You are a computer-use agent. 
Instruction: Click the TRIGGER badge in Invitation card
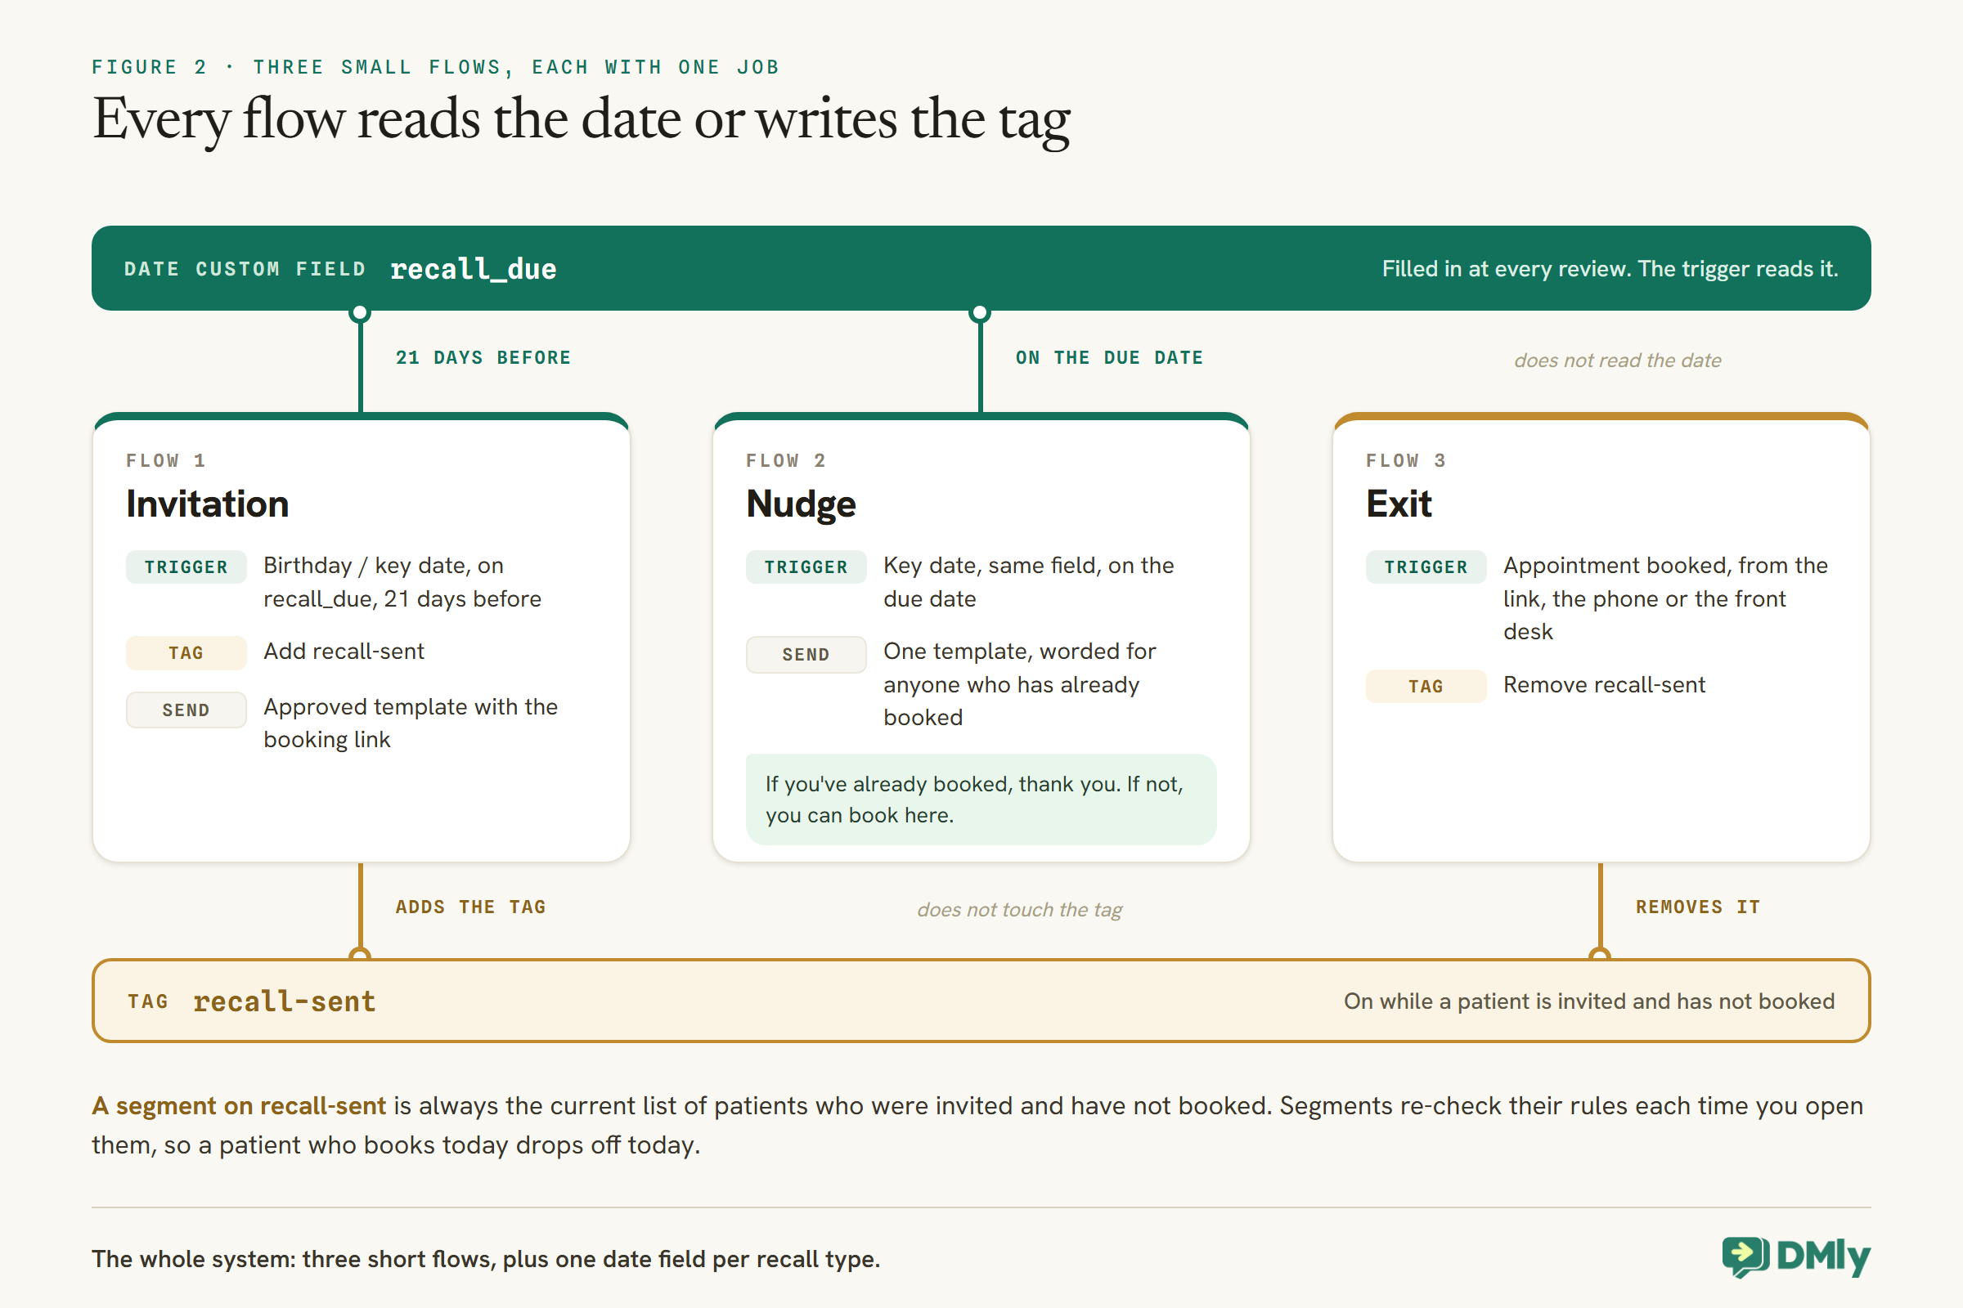186,567
